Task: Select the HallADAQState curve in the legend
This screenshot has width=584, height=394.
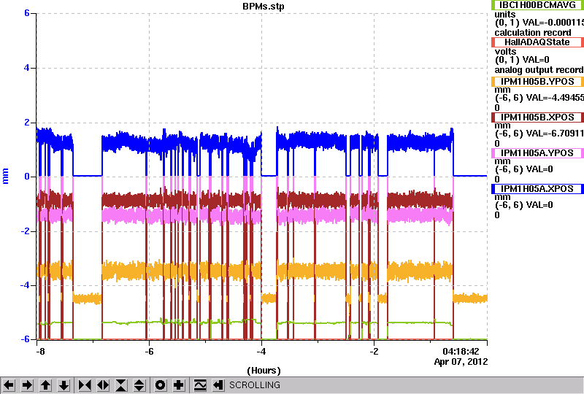Action: coord(537,42)
